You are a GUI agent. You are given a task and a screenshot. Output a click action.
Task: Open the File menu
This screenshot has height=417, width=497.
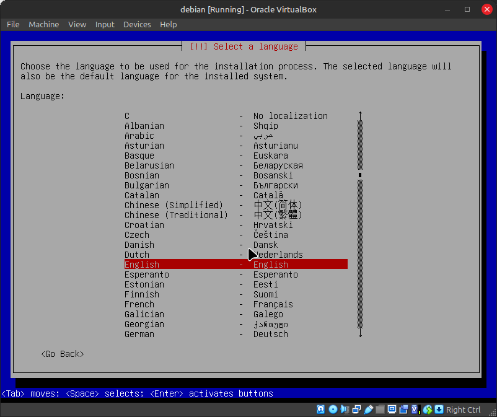13,24
